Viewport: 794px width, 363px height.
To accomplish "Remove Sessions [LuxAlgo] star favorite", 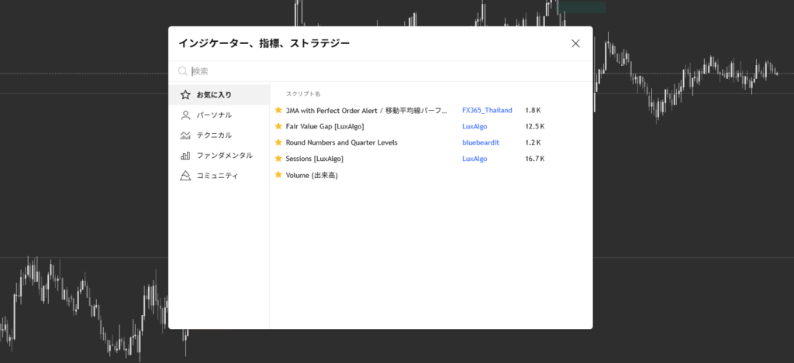I will pos(278,159).
